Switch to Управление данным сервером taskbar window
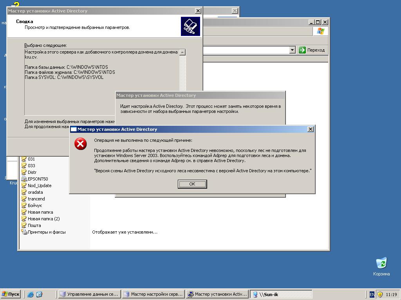Image resolution: width=401 pixels, height=300 pixels. click(x=89, y=294)
